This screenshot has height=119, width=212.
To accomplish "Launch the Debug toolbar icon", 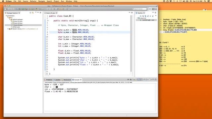I will (19, 9).
